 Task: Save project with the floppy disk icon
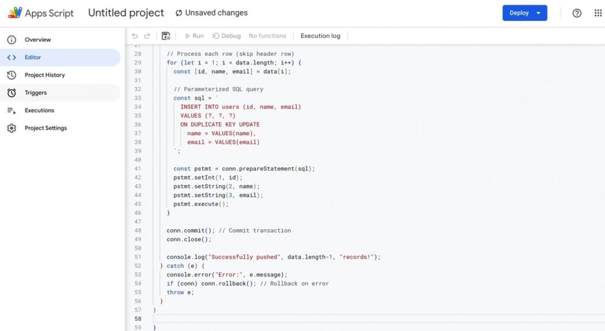[166, 36]
